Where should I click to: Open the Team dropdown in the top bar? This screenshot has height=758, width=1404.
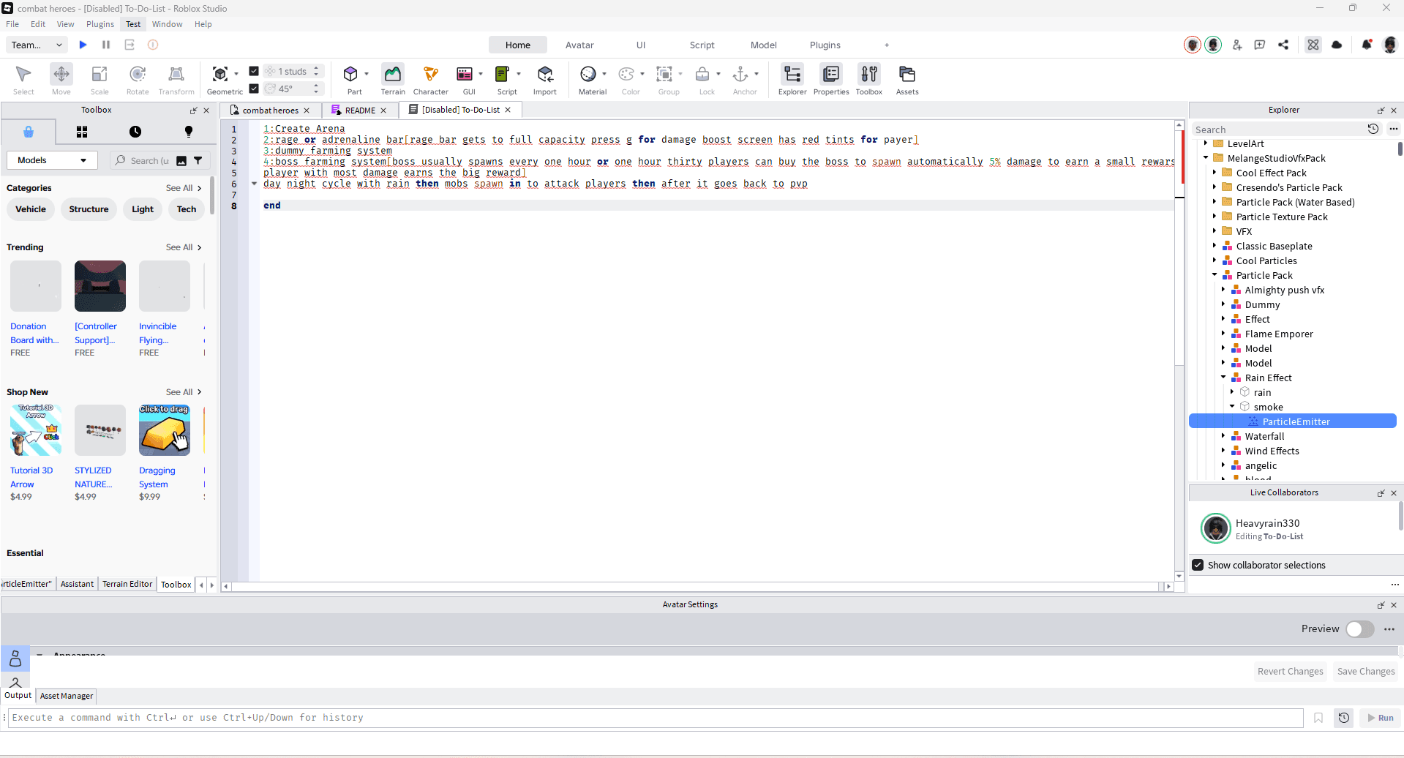click(x=37, y=45)
